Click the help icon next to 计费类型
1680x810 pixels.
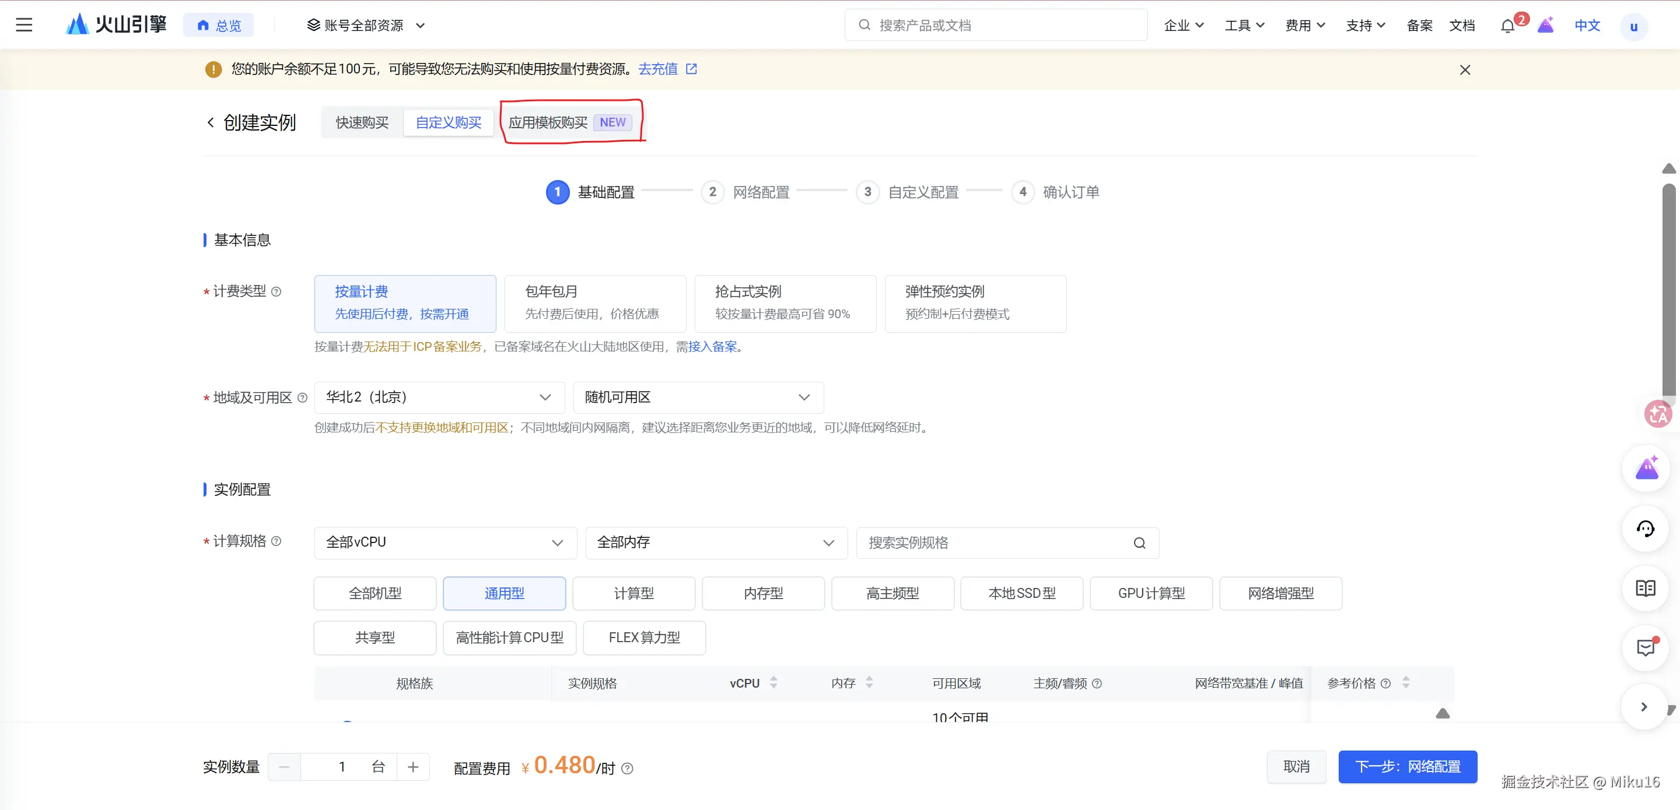pyautogui.click(x=276, y=291)
